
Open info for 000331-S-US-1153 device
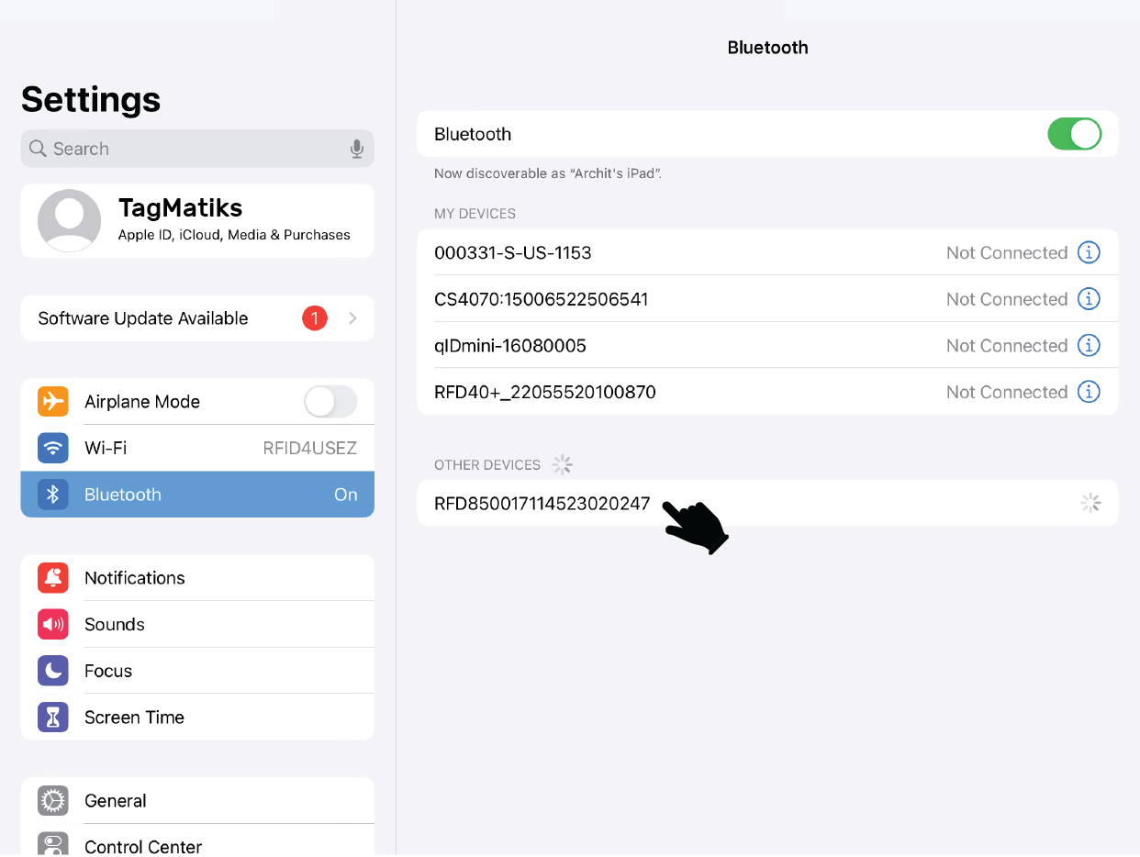pyautogui.click(x=1088, y=252)
